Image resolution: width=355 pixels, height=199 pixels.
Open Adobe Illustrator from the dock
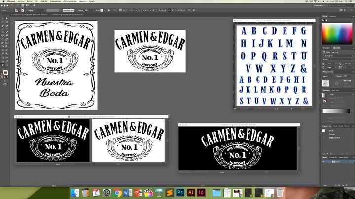pos(191,193)
